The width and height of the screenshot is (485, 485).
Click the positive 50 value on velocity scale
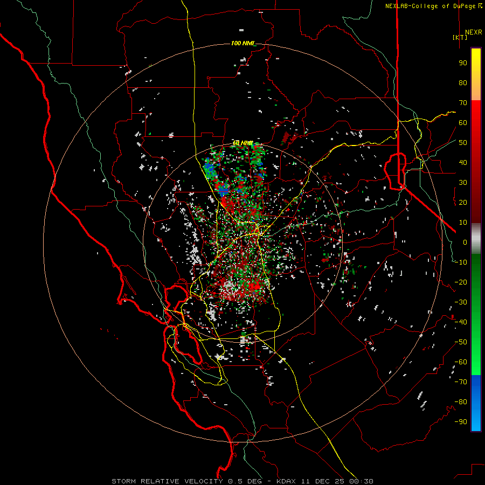[463, 143]
